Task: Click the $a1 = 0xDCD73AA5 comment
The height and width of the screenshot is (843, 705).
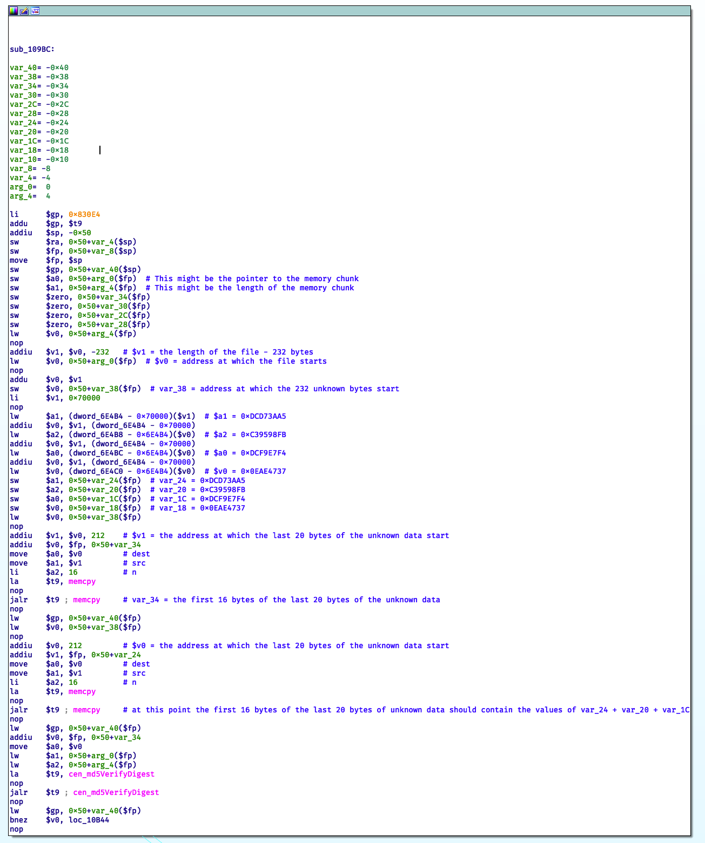Action: (x=245, y=416)
